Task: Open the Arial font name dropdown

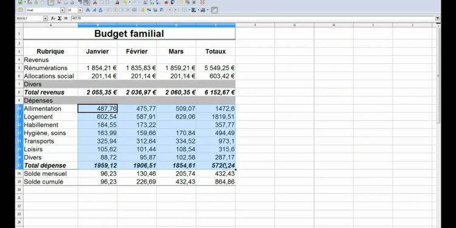Action: tap(63, 10)
